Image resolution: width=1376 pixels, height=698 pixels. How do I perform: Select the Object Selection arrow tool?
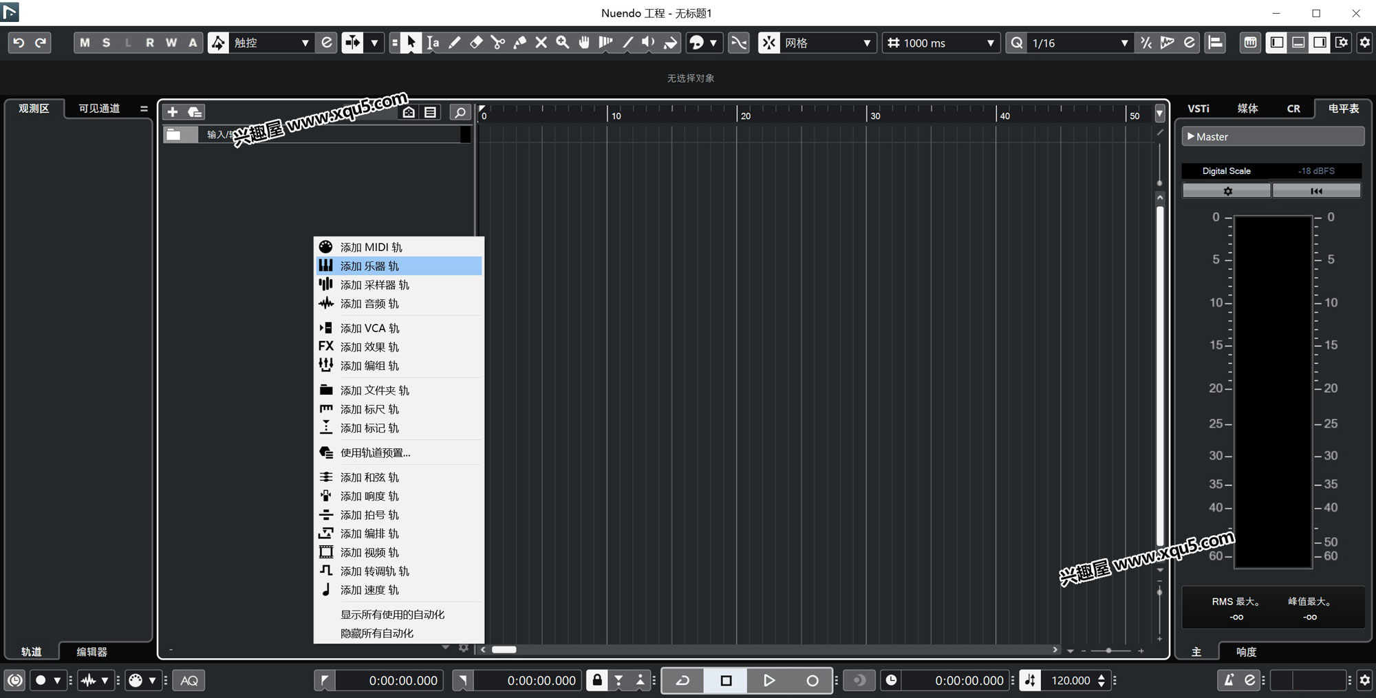pyautogui.click(x=411, y=43)
